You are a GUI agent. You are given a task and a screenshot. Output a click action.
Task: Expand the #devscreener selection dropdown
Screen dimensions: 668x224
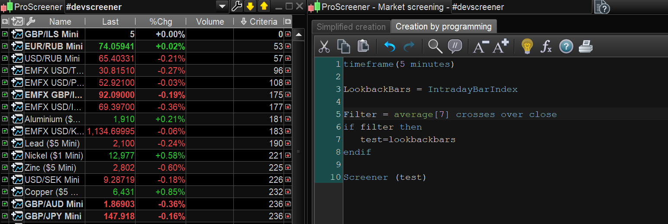[x=222, y=6]
